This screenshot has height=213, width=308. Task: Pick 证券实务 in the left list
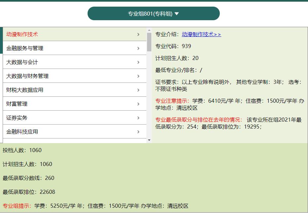coord(66,118)
